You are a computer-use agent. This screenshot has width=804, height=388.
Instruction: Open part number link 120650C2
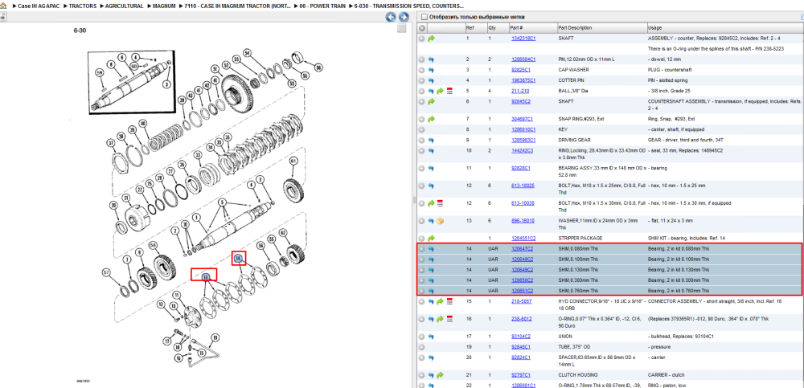522,280
